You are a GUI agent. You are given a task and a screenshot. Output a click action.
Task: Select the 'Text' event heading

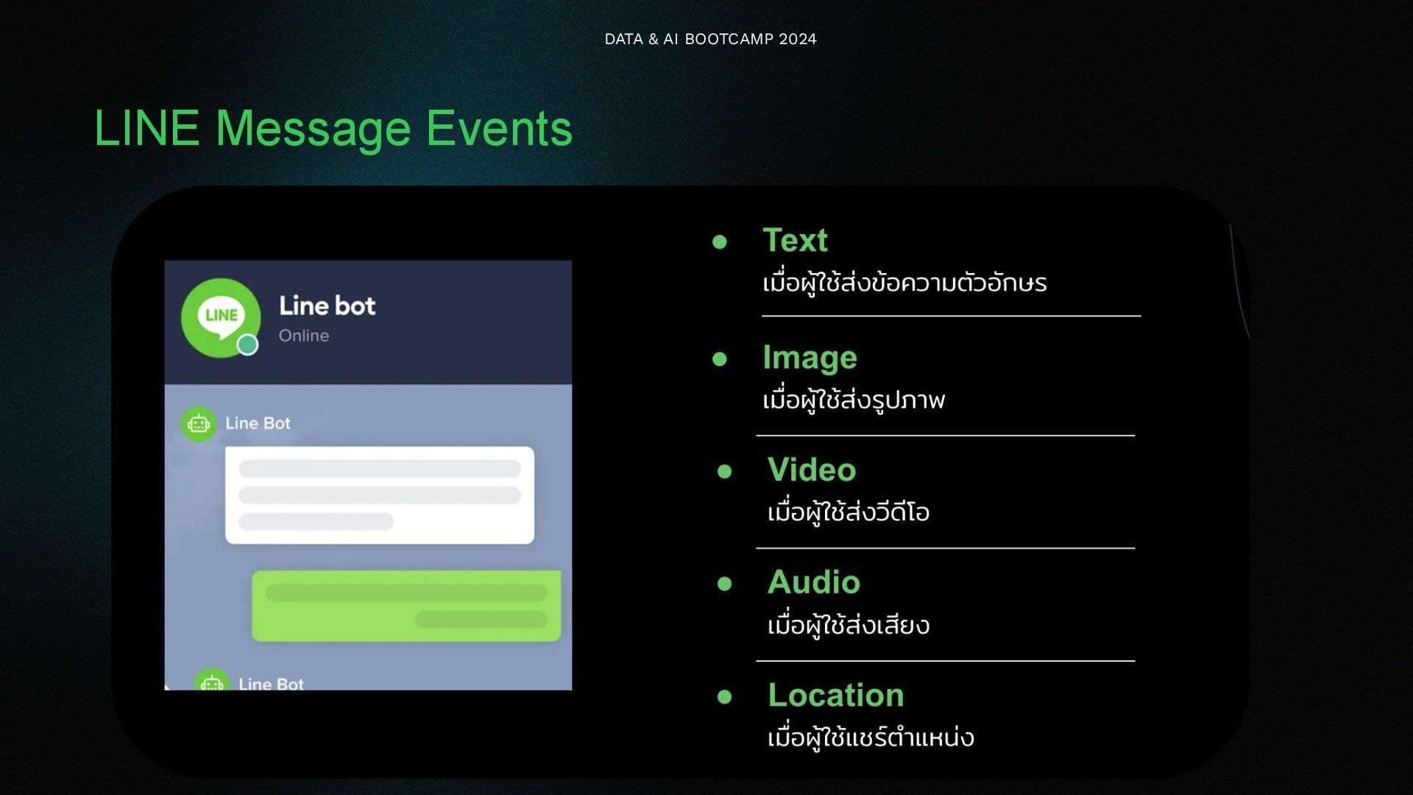(795, 240)
